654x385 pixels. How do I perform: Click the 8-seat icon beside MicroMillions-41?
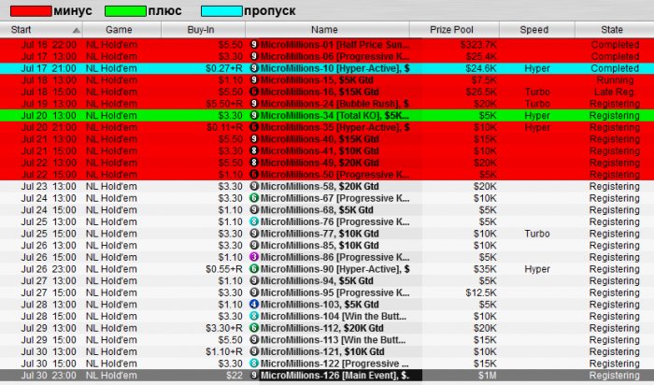coord(254,151)
